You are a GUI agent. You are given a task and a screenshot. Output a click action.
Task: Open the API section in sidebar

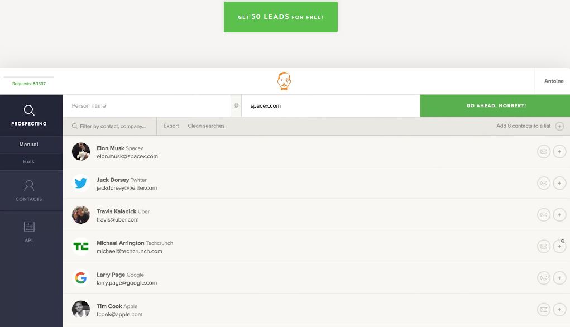point(29,232)
